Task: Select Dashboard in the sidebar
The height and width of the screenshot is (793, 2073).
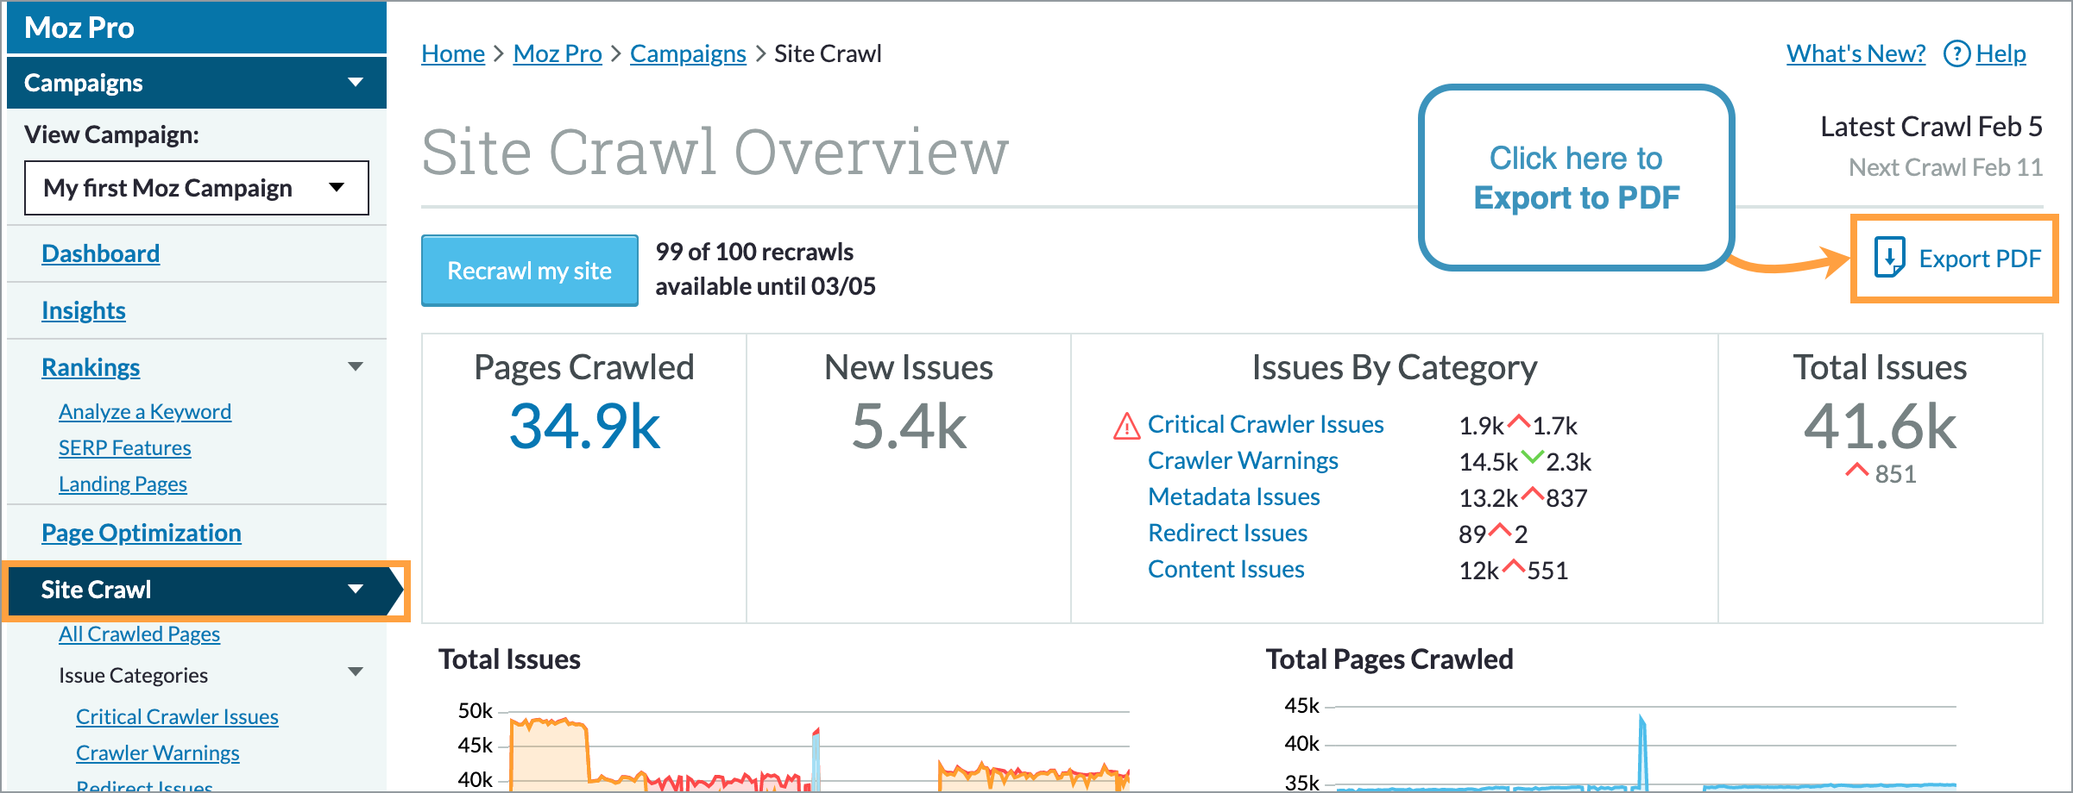Action: coord(100,253)
